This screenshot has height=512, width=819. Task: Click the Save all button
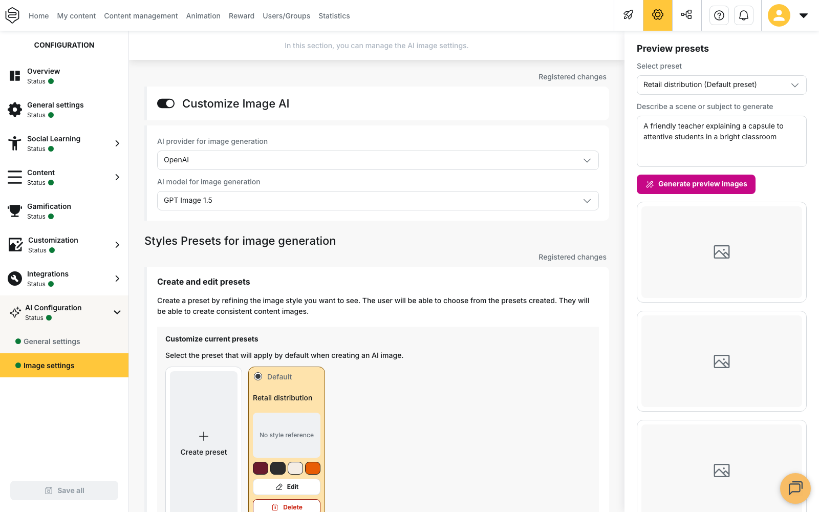64,490
